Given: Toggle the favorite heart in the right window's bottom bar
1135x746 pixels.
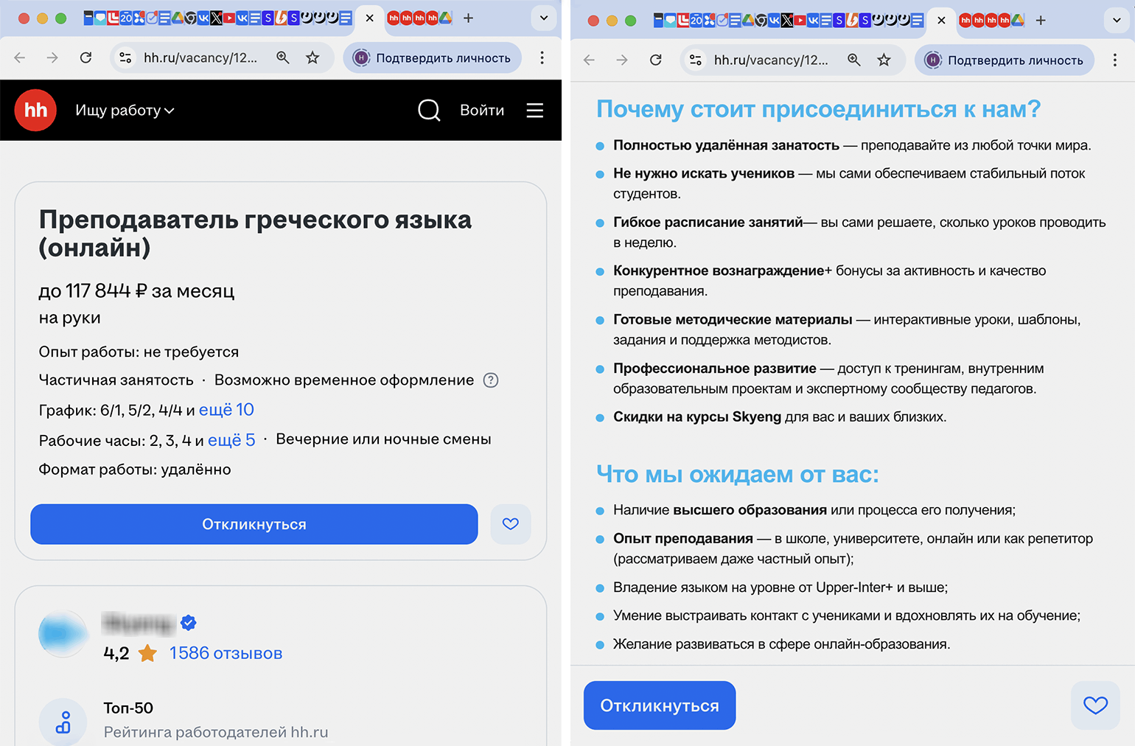Looking at the screenshot, I should 1095,705.
